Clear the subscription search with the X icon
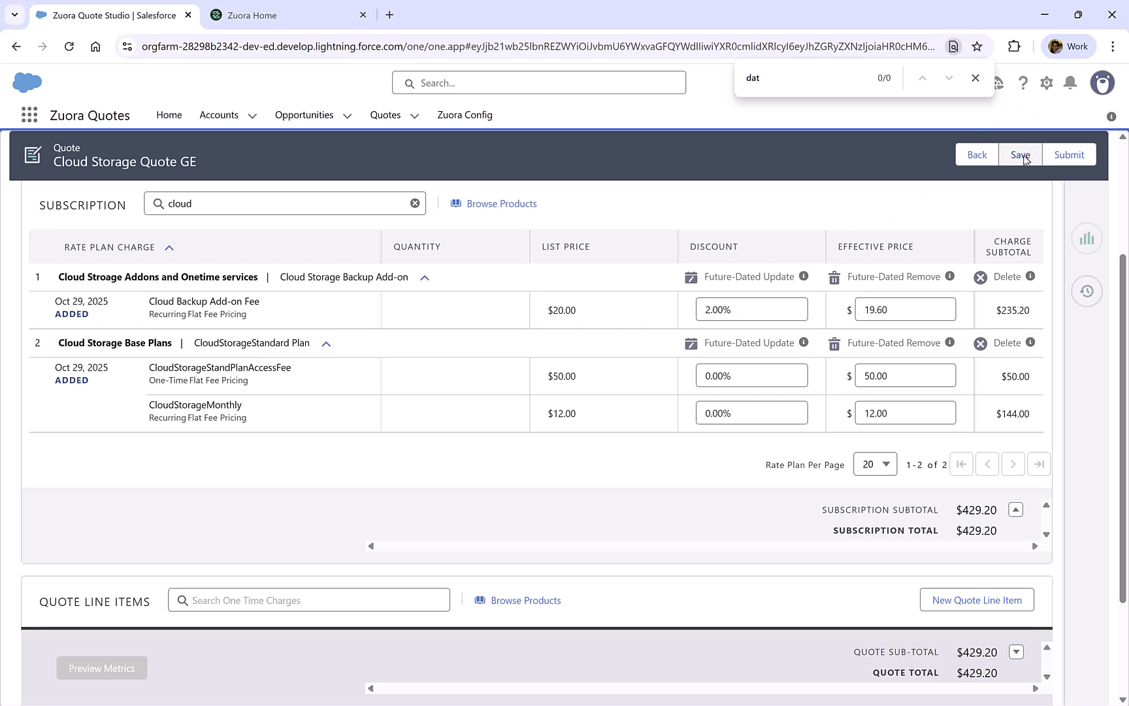Screen dimensions: 1129x706 [415, 203]
